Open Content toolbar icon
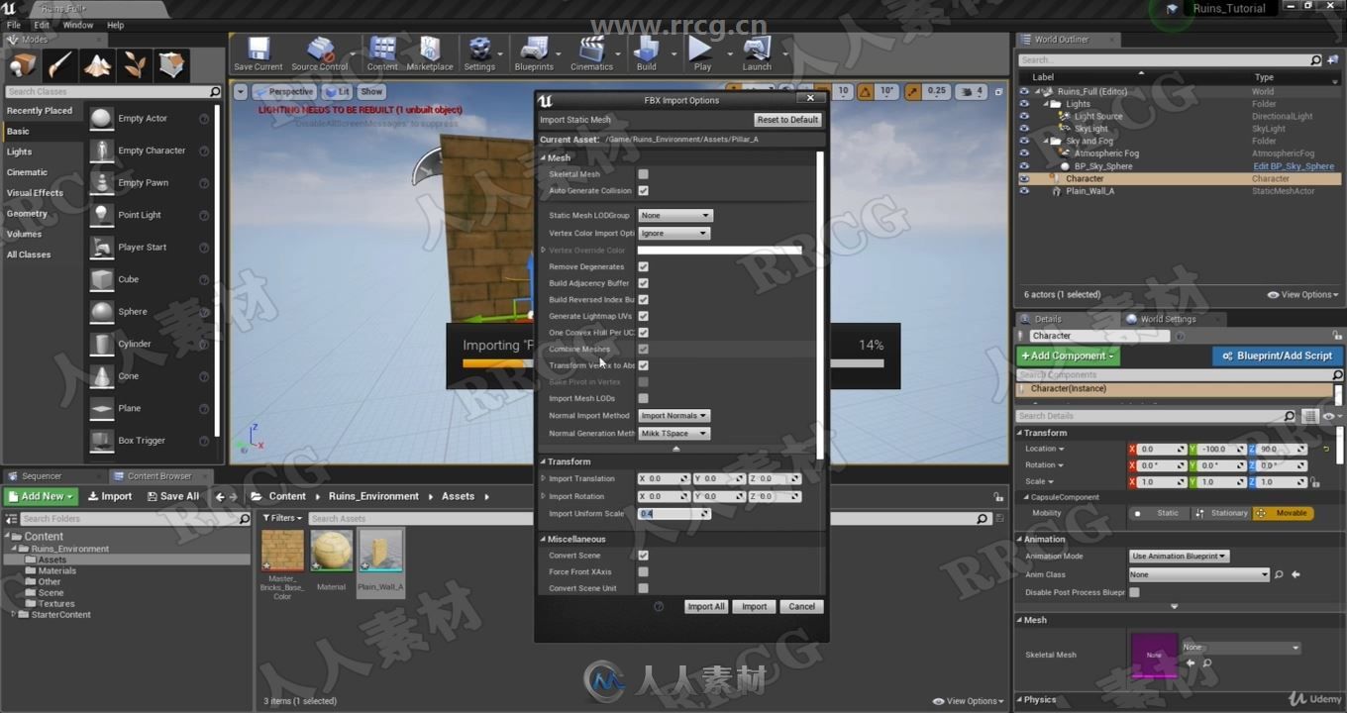Viewport: 1347px width, 713px height. pos(382,53)
